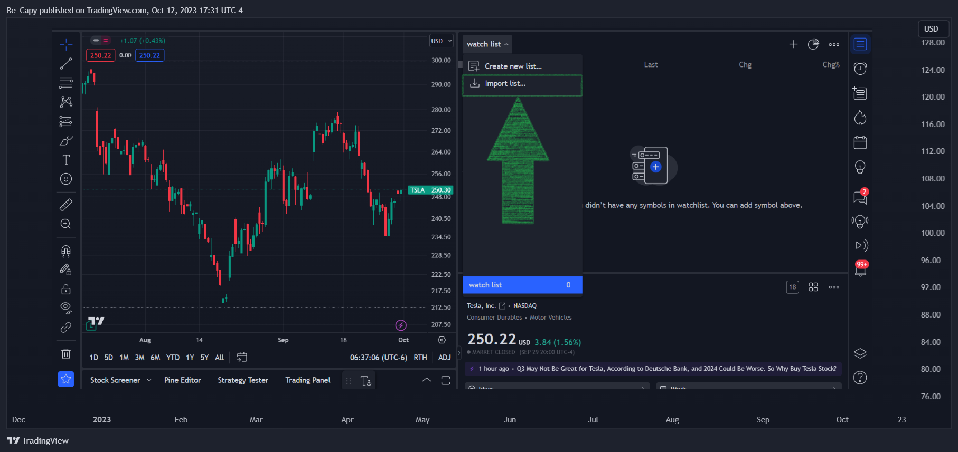The width and height of the screenshot is (958, 452).
Task: Sort watchlist by Chg column
Action: tap(745, 65)
